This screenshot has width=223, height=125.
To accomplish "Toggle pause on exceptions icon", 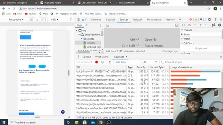I will 220,25.
